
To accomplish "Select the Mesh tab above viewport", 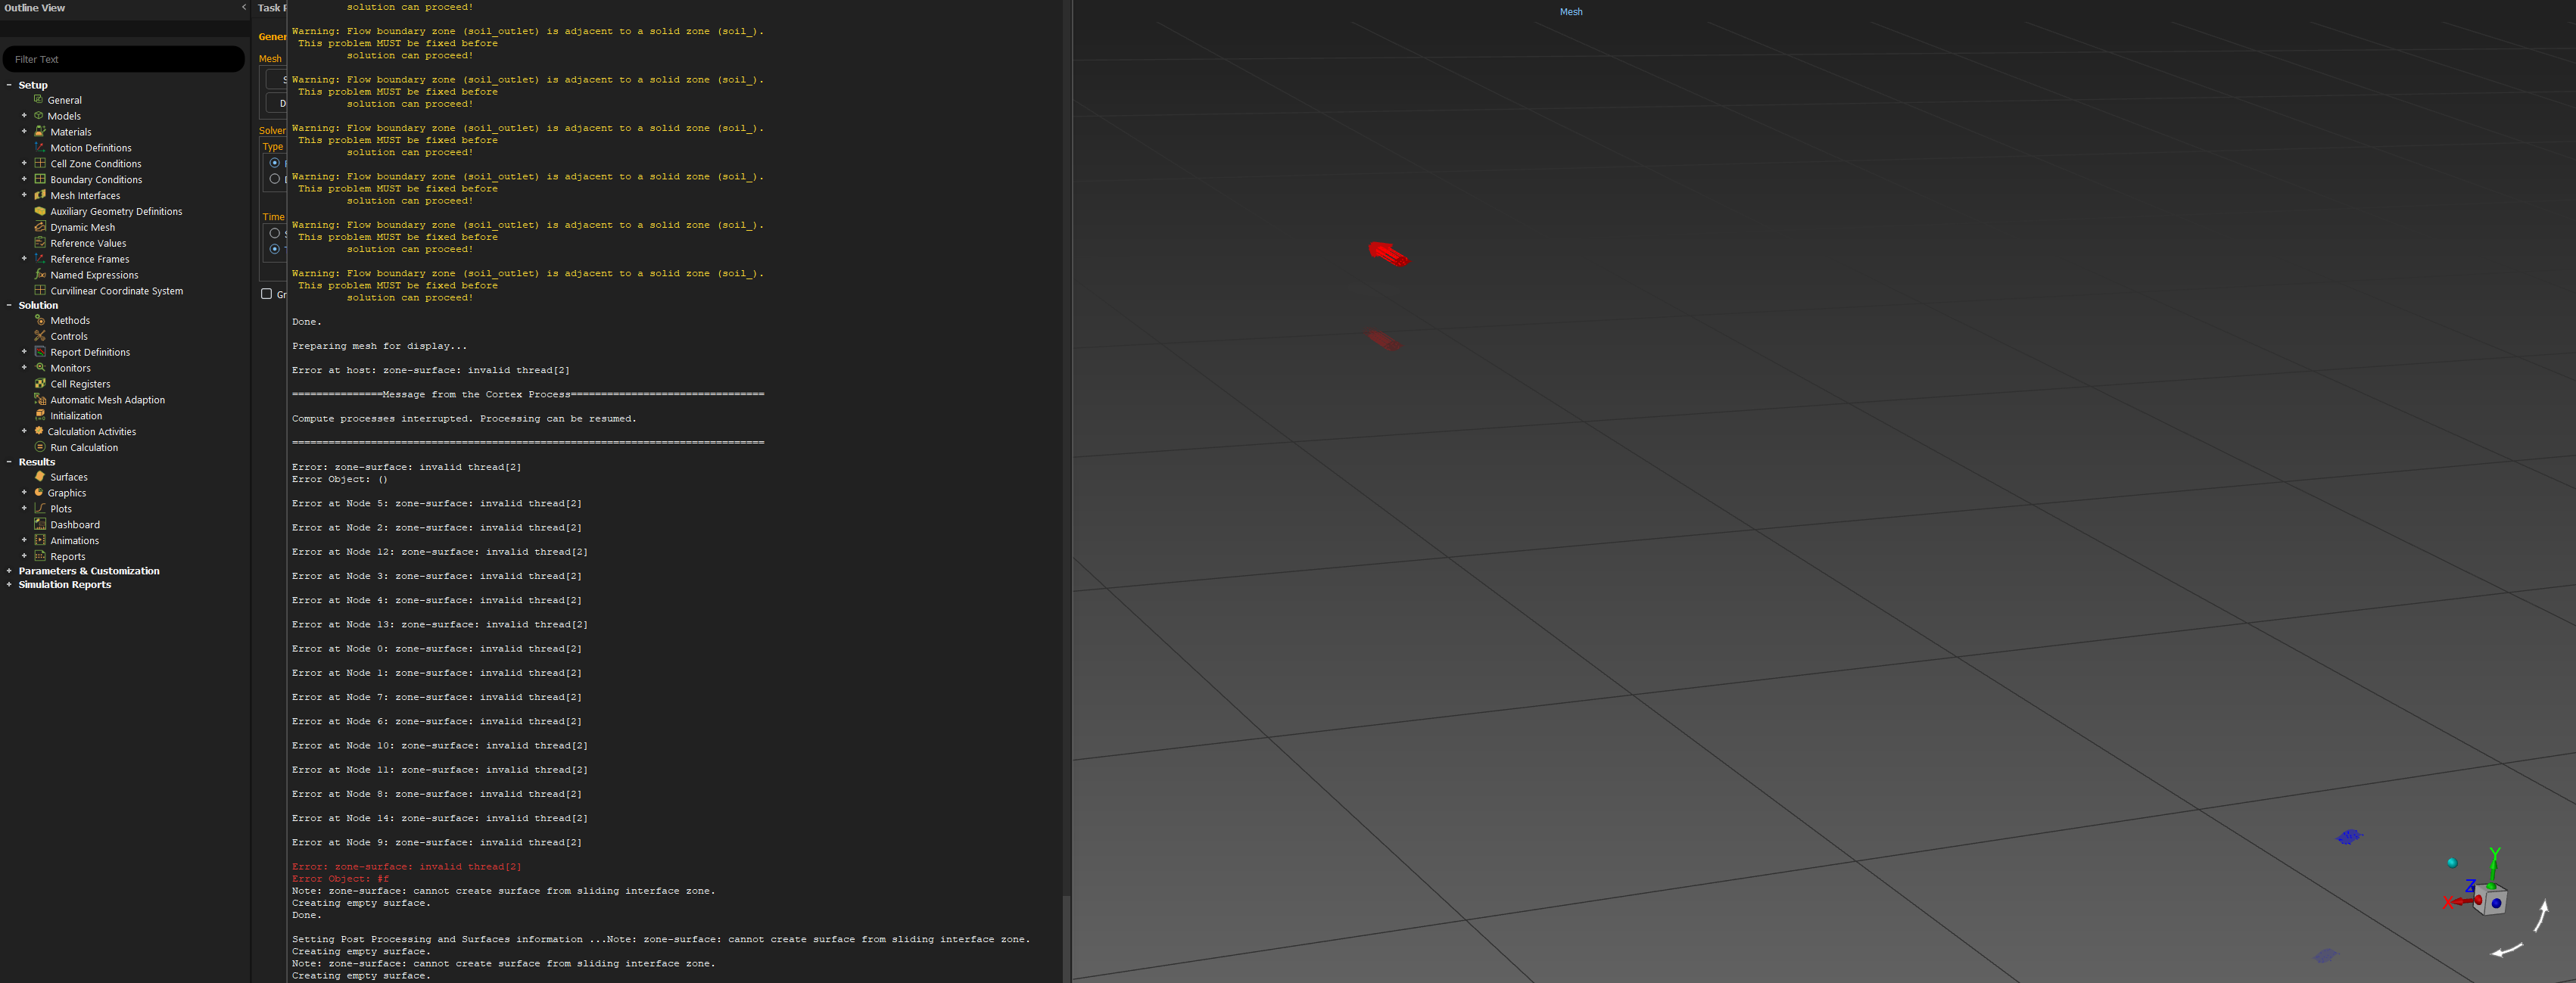I will click(1570, 12).
